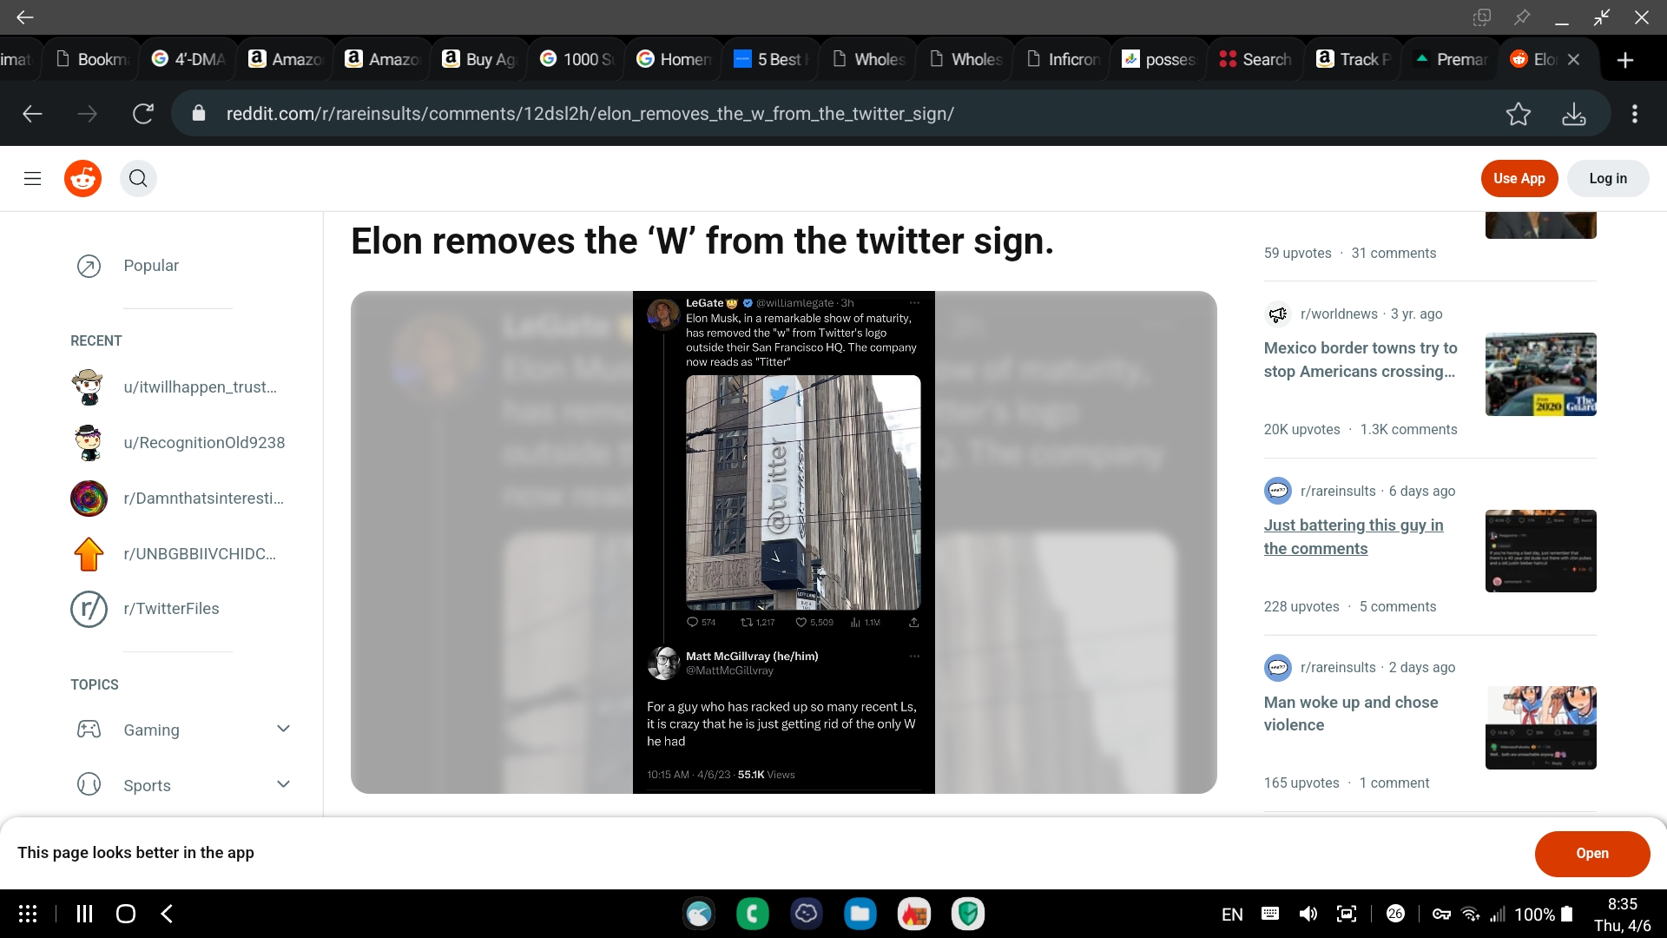This screenshot has height=938, width=1667.
Task: Click the Reddit logo home icon
Action: [83, 179]
